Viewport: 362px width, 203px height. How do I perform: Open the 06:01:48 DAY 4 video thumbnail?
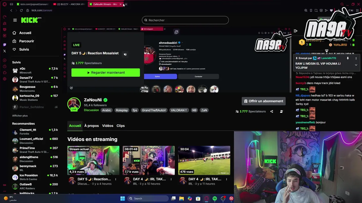pyautogui.click(x=149, y=160)
